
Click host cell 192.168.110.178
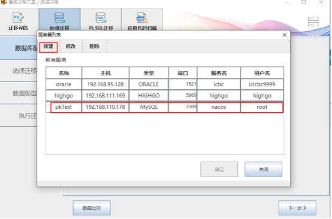(105, 107)
